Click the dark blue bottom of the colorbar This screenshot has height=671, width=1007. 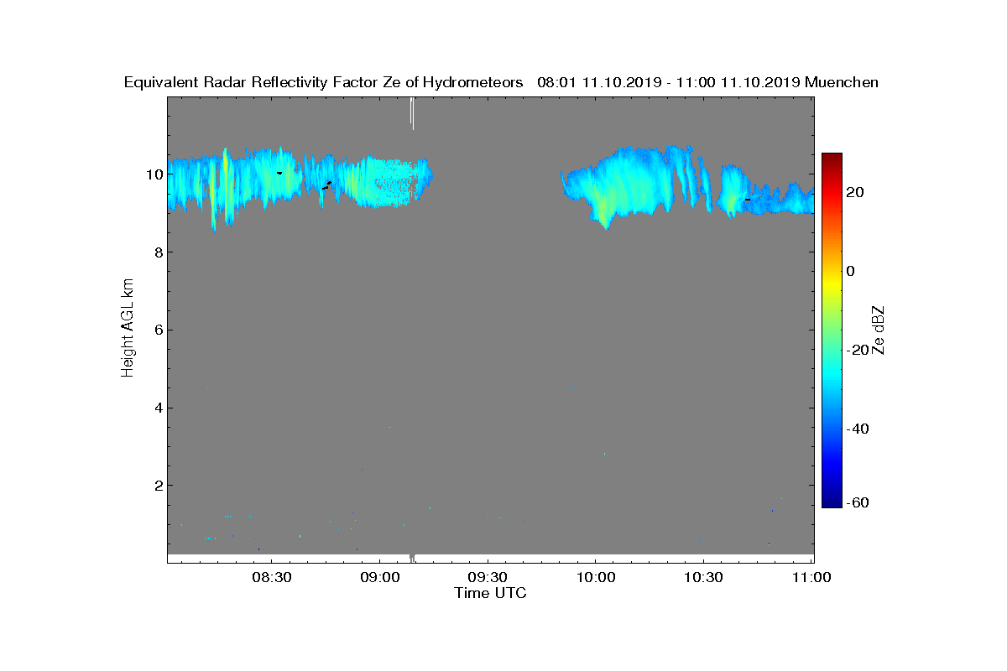coord(832,502)
